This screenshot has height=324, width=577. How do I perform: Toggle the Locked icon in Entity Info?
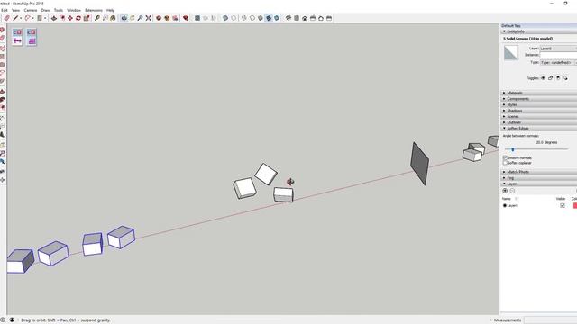tap(551, 78)
